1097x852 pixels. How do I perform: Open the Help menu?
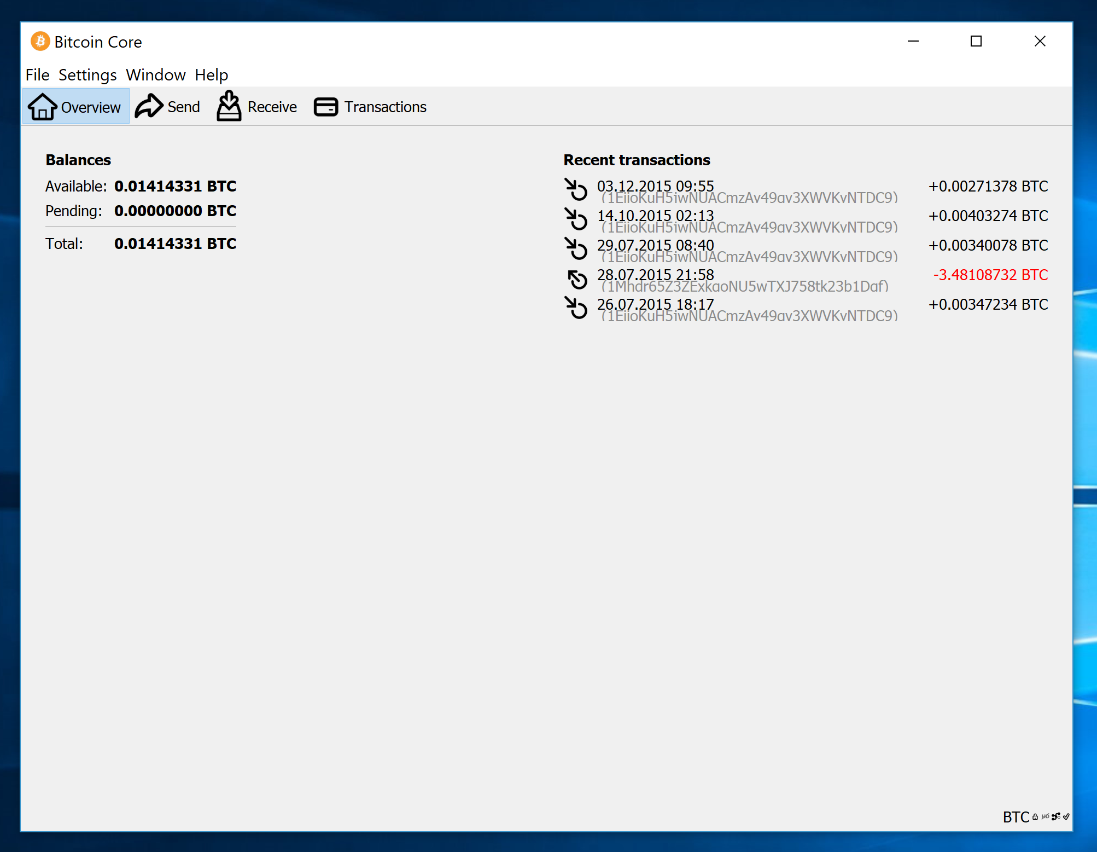point(212,75)
